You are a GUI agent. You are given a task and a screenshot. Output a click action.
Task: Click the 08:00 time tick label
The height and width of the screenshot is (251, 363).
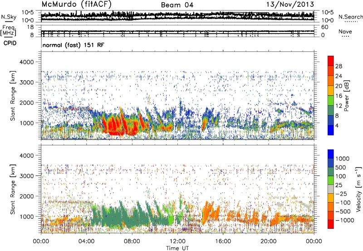tap(132, 241)
